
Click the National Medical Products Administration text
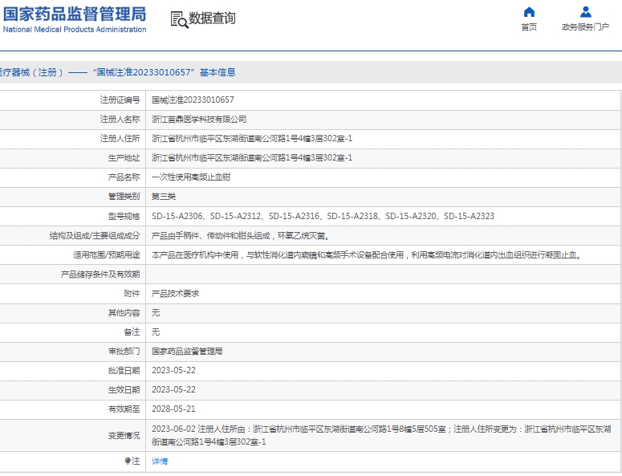point(75,30)
